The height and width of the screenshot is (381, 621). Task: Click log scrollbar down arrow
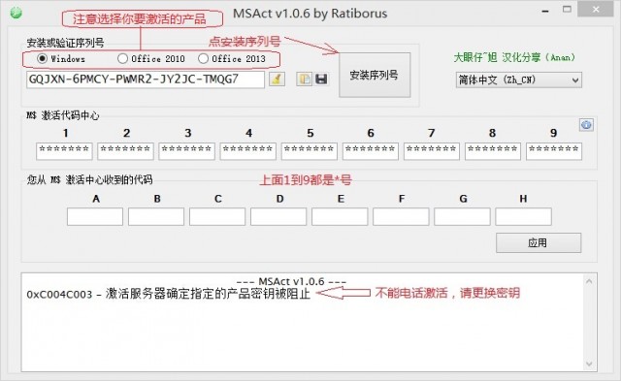tap(589, 364)
